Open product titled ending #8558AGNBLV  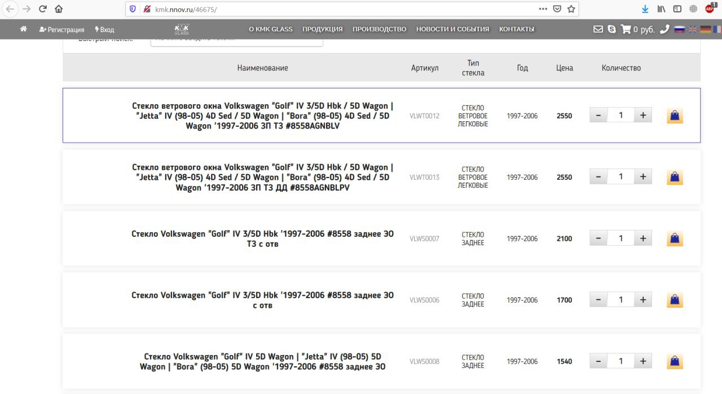[x=263, y=116]
